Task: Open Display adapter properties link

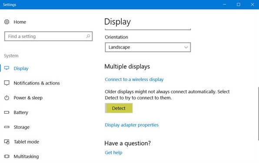Action: pos(132,125)
